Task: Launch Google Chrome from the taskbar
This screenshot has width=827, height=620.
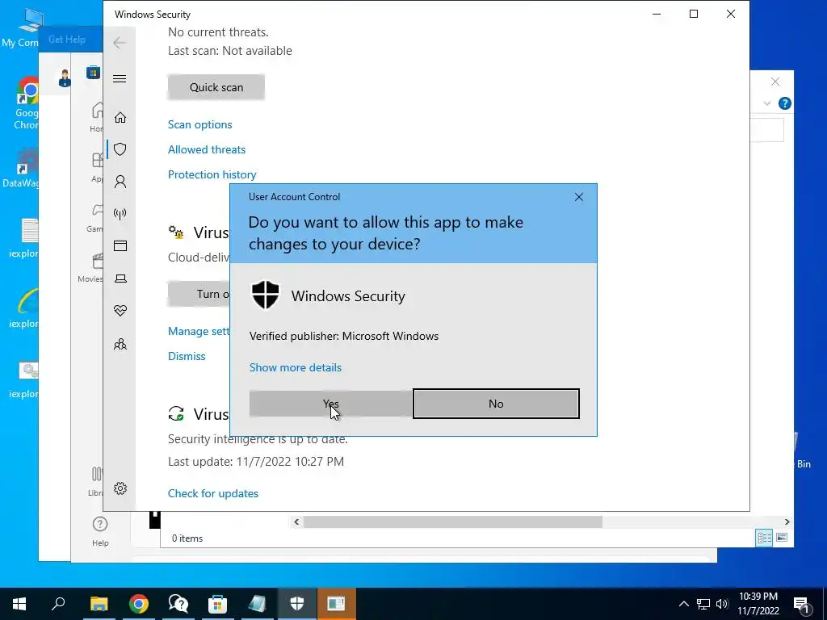Action: (x=139, y=604)
